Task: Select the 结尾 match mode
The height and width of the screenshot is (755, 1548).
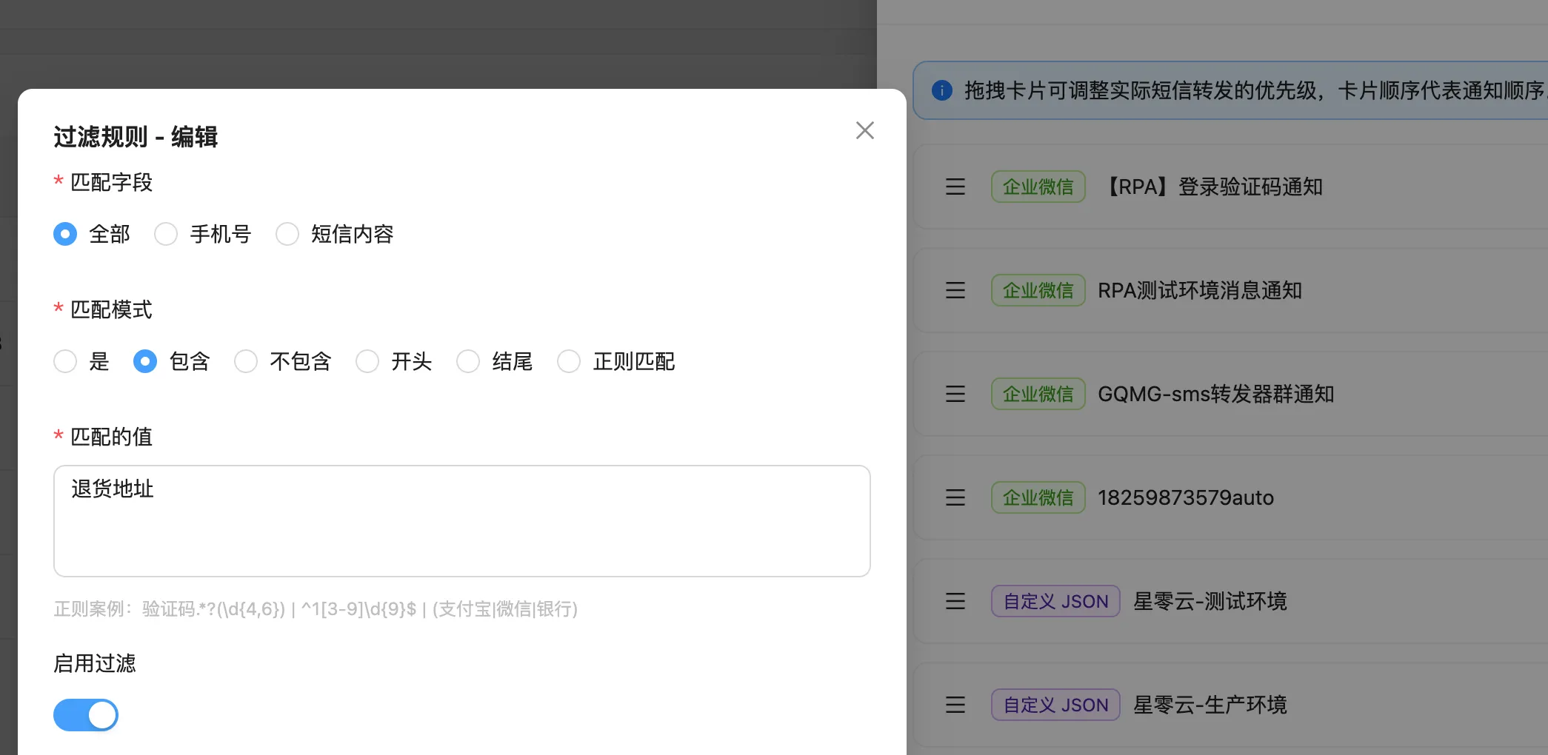Action: pyautogui.click(x=468, y=361)
